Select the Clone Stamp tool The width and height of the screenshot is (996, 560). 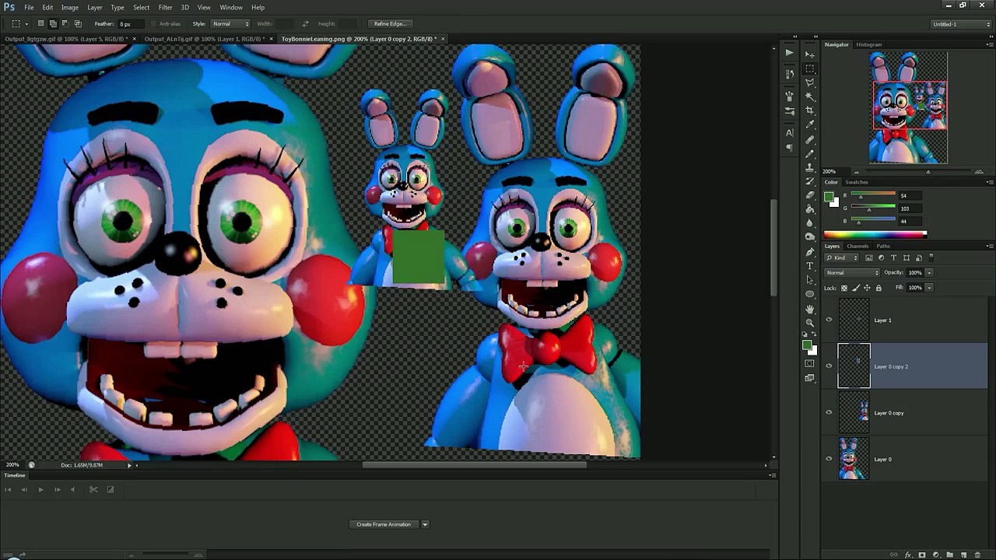point(810,167)
